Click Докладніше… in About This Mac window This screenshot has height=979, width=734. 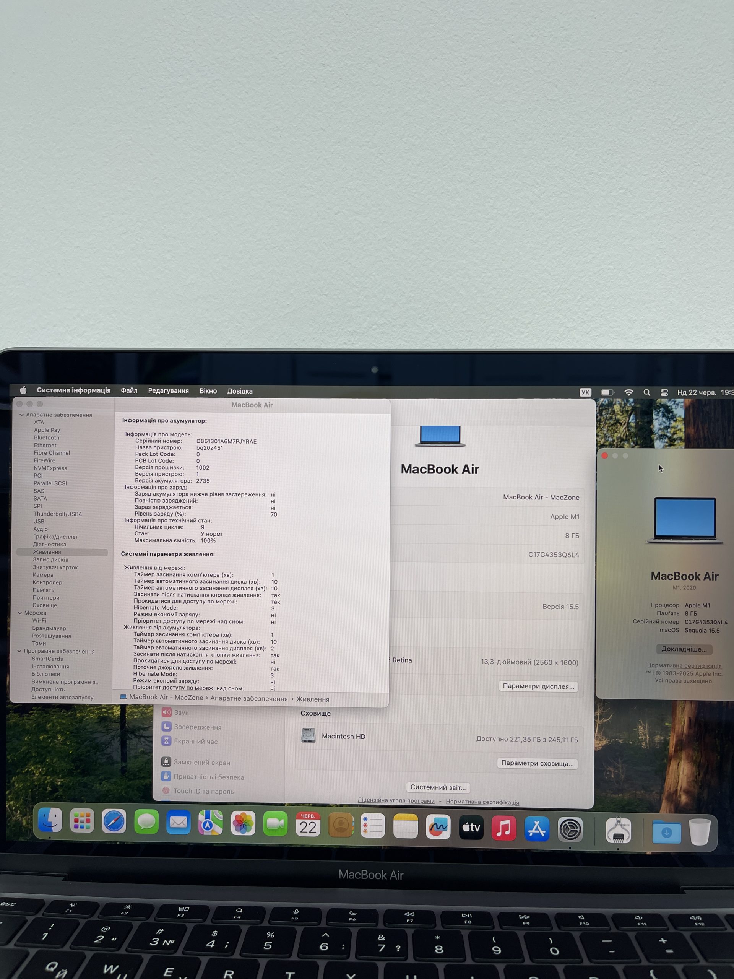tap(684, 649)
